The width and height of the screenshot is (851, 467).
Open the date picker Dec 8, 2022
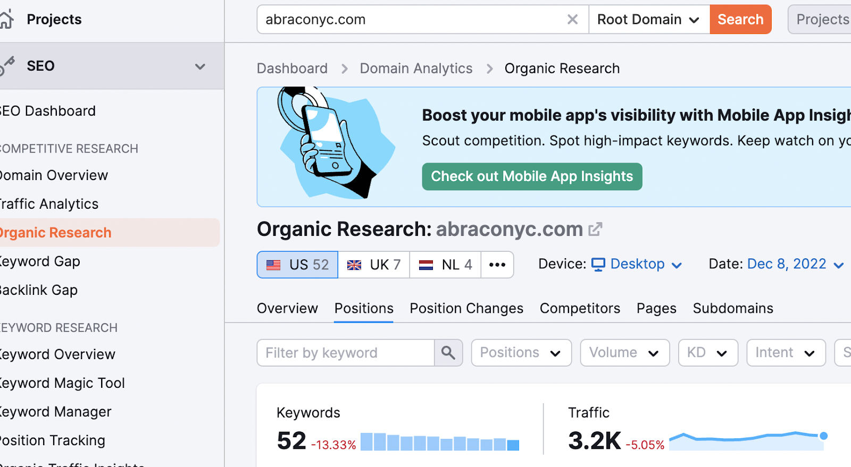795,264
